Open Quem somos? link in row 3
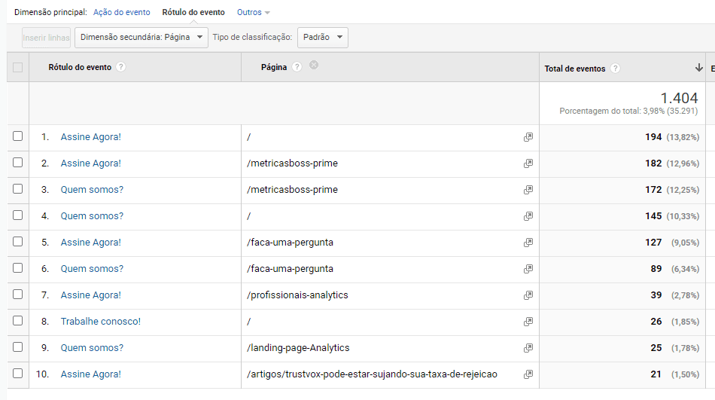The height and width of the screenshot is (400, 715). pyautogui.click(x=92, y=190)
